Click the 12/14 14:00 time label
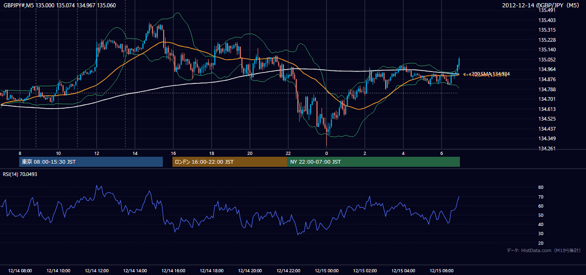586x275 pixels. coord(135,270)
